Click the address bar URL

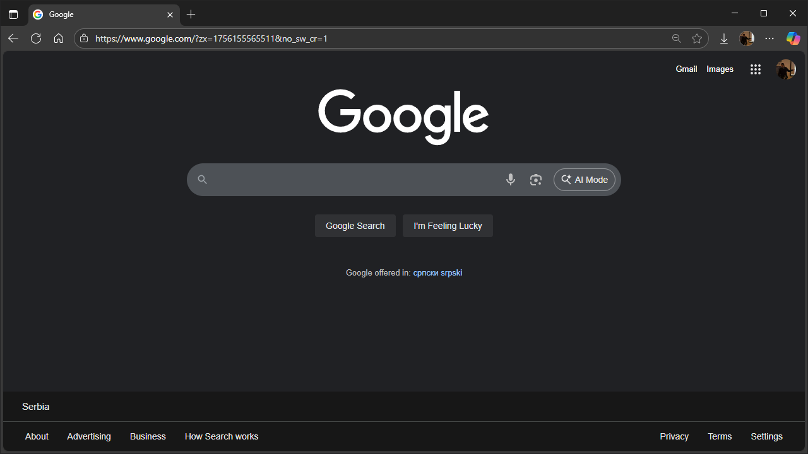[x=211, y=38]
